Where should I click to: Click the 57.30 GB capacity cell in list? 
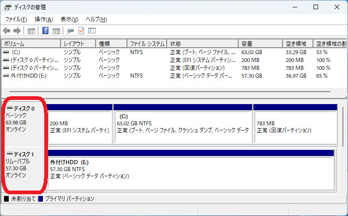(252, 76)
